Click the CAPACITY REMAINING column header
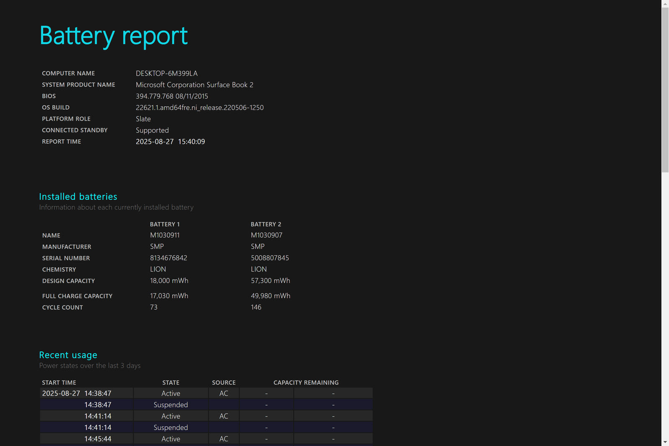The width and height of the screenshot is (669, 446). (x=306, y=382)
